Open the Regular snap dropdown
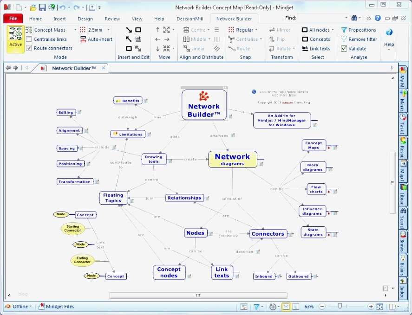This screenshot has width=412, height=315. [x=256, y=30]
